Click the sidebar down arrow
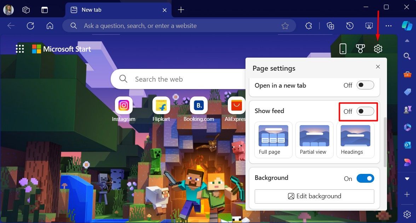Viewport: 416px width, 223px height. (x=407, y=179)
